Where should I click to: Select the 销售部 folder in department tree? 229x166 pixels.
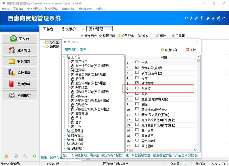pyautogui.click(x=52, y=47)
